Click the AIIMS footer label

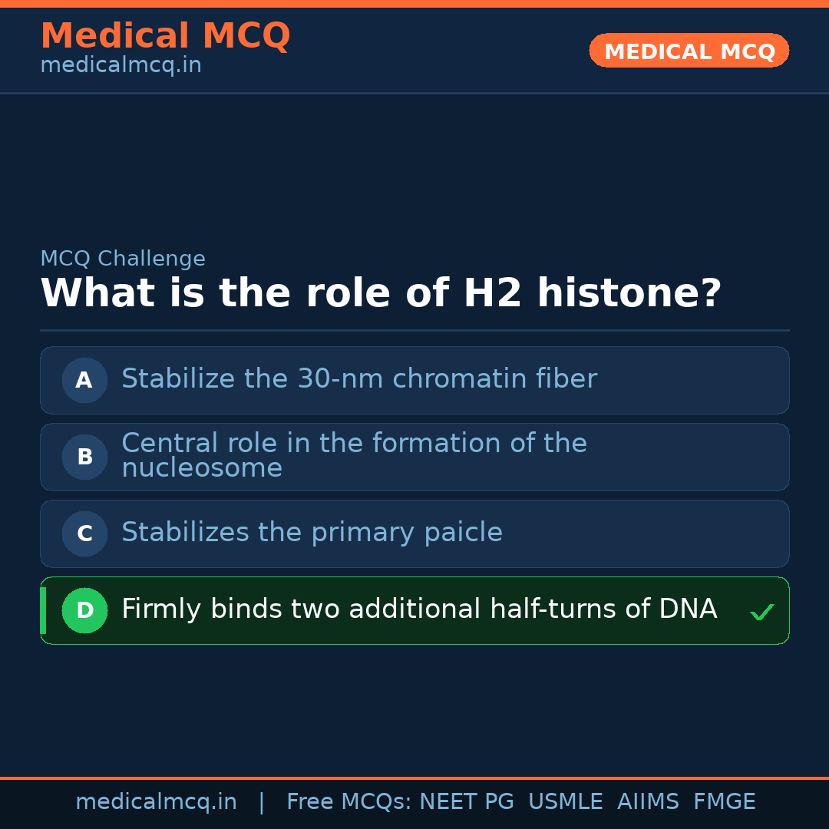[x=648, y=802]
